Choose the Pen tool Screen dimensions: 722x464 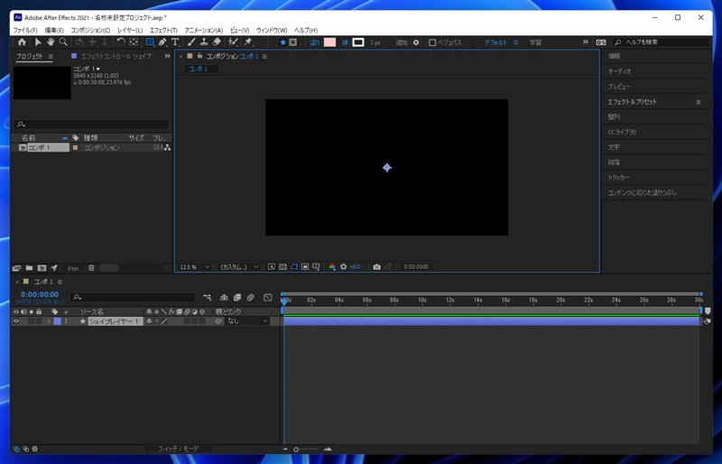coord(162,42)
